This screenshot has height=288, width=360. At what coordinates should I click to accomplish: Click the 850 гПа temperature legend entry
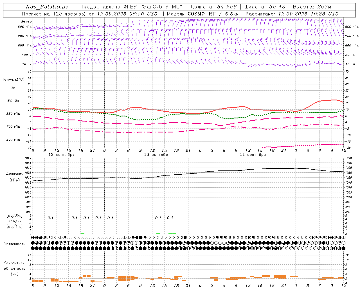coord(13,114)
